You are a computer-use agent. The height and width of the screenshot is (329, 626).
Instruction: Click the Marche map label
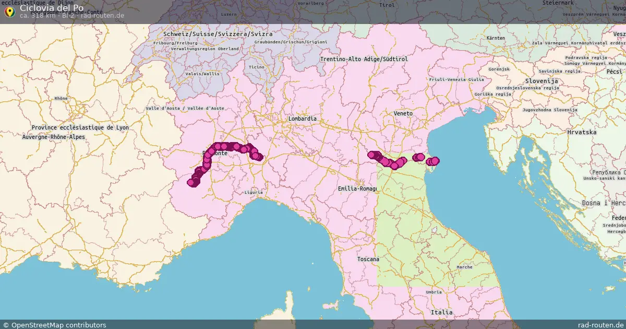[x=464, y=267]
